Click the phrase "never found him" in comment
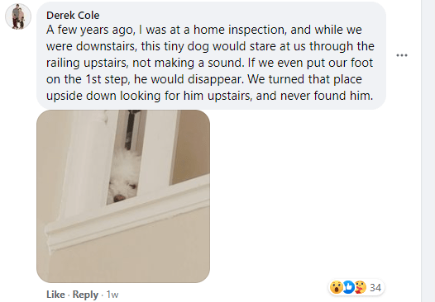 coord(325,96)
